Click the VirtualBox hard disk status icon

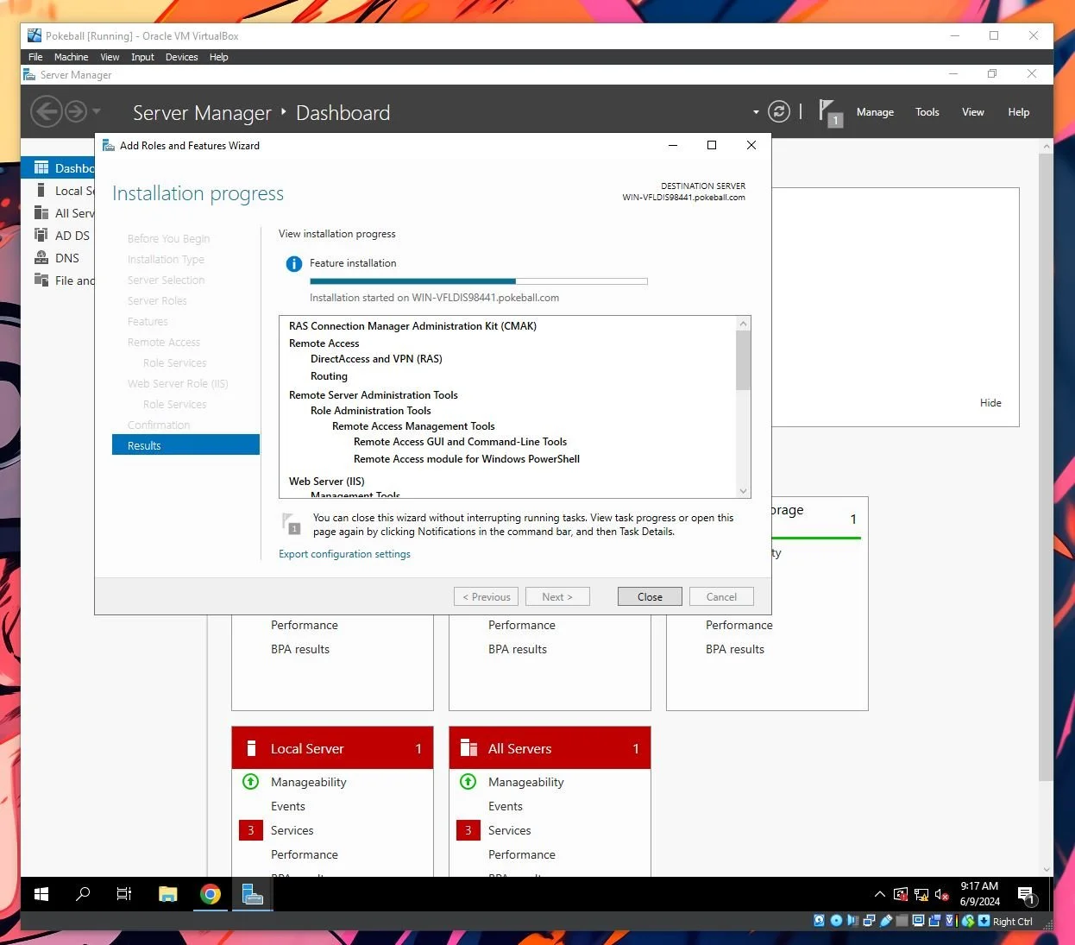point(819,921)
